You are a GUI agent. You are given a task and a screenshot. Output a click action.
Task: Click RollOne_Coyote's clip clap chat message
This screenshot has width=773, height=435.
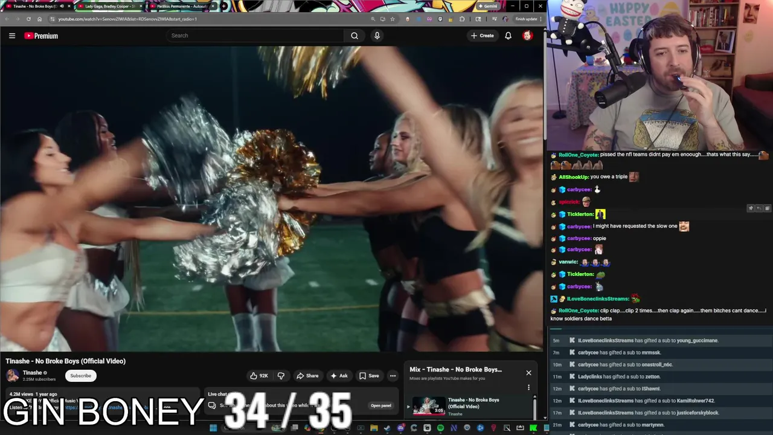pyautogui.click(x=658, y=314)
